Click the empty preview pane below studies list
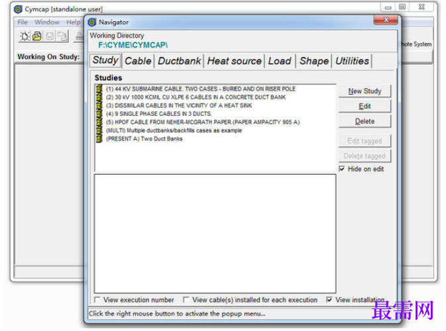Viewport: 446px width, 331px height. point(215,234)
